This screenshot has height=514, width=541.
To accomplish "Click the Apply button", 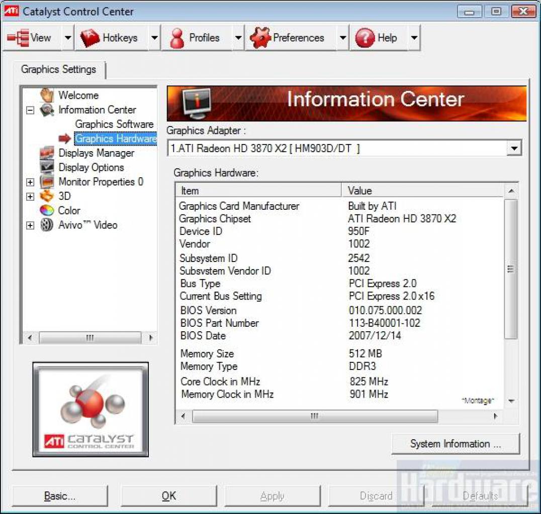I will coord(272,496).
